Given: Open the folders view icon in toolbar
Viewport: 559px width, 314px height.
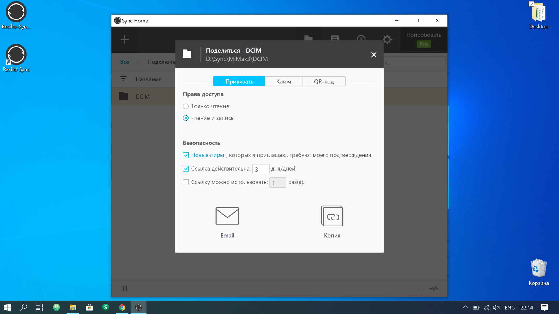Looking at the screenshot, I should [308, 38].
